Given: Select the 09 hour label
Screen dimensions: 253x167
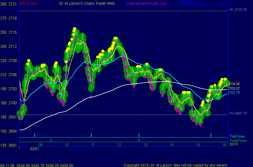Looking at the screenshot, I should point(40,145).
